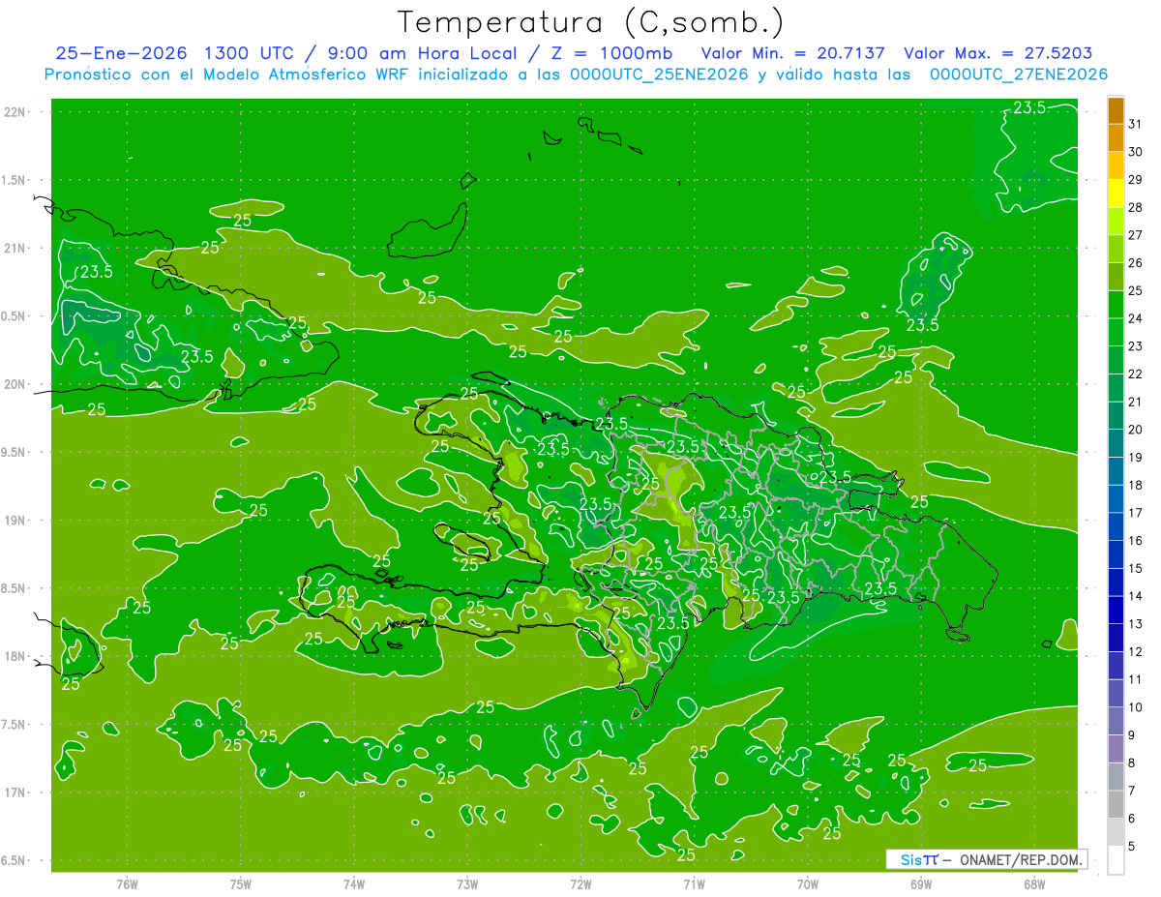Screen dimensions: 1161x897
Task: Click the "19N" latitude label
Action: 16,521
